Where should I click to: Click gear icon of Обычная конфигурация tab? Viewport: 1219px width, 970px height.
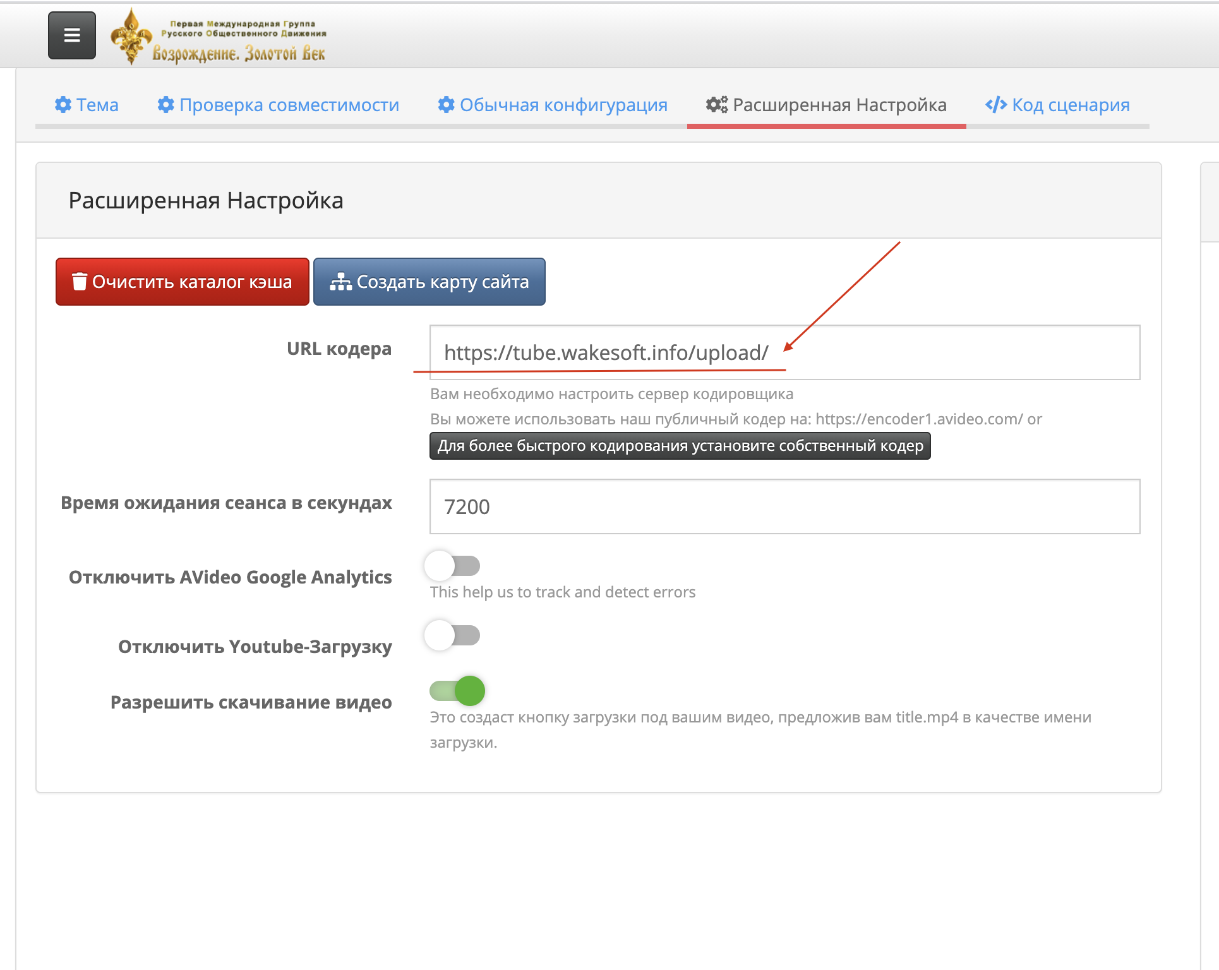pos(446,105)
